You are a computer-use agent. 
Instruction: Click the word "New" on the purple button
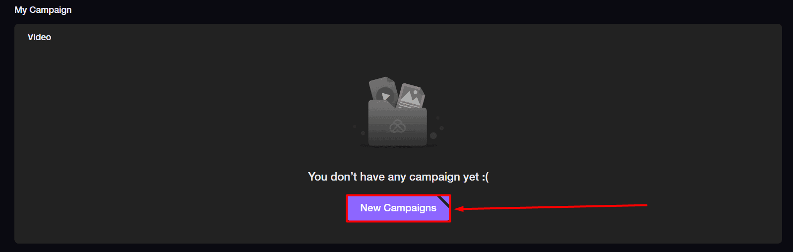[x=370, y=208]
